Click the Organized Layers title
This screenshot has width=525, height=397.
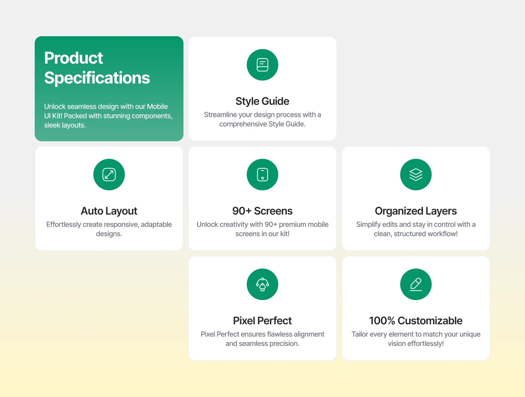tap(416, 211)
